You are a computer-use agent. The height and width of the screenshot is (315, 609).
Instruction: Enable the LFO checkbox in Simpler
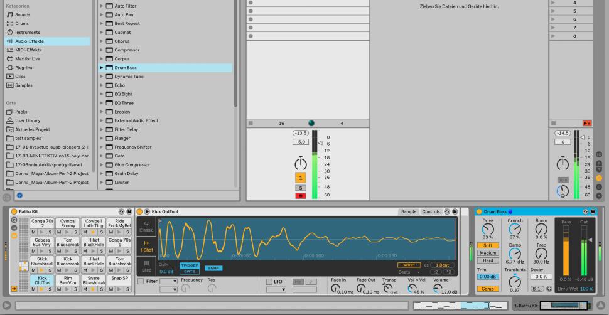click(269, 281)
